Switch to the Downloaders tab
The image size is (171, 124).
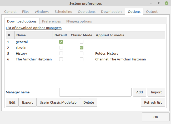[112, 12]
